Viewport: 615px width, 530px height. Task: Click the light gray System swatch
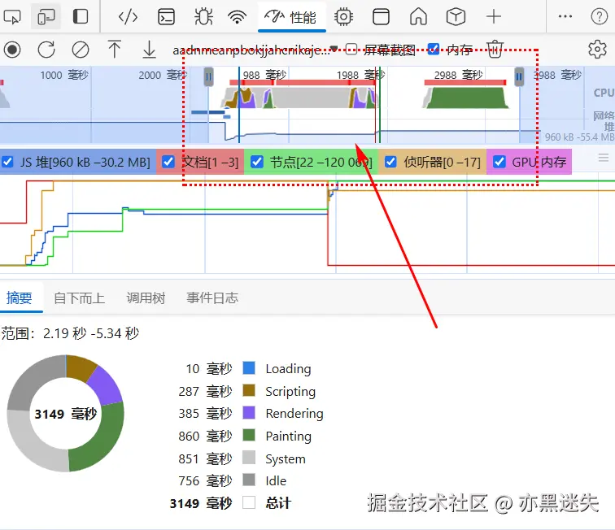[x=249, y=458]
